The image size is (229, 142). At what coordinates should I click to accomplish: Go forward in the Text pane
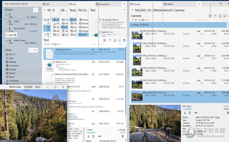point(52,44)
